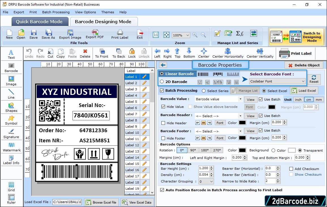The image size is (327, 207).
Task: Add a Signature element
Action: 11,134
